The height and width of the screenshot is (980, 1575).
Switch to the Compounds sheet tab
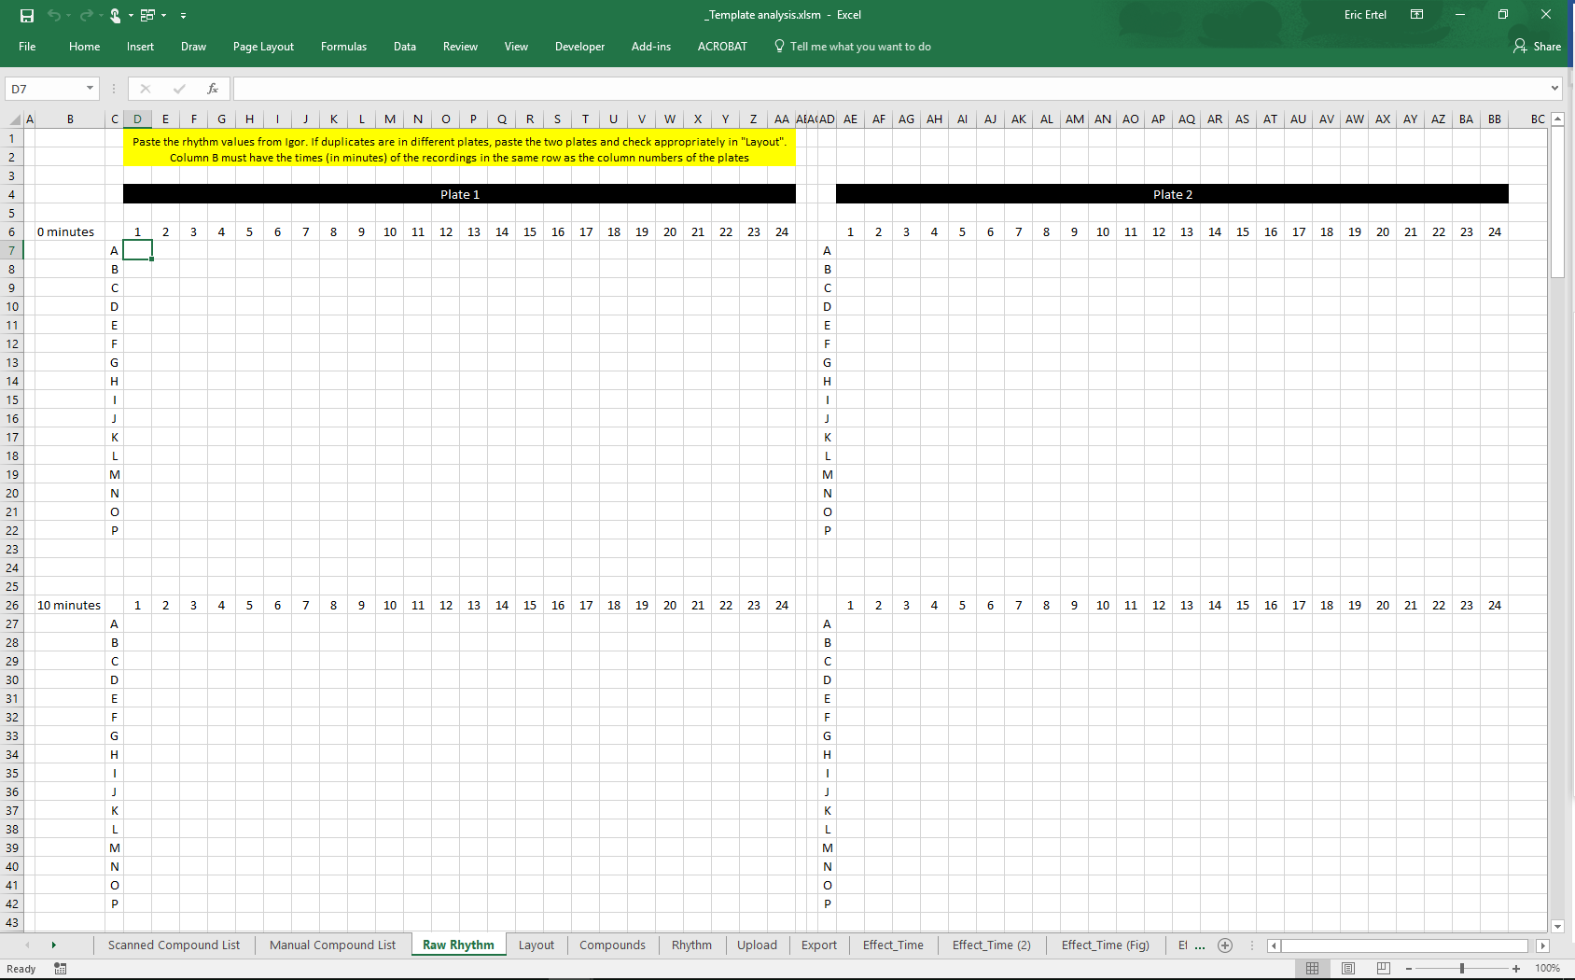(612, 945)
